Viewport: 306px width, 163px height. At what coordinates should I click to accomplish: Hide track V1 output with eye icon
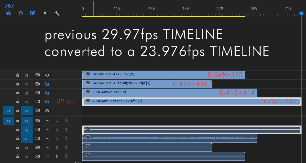click(47, 111)
